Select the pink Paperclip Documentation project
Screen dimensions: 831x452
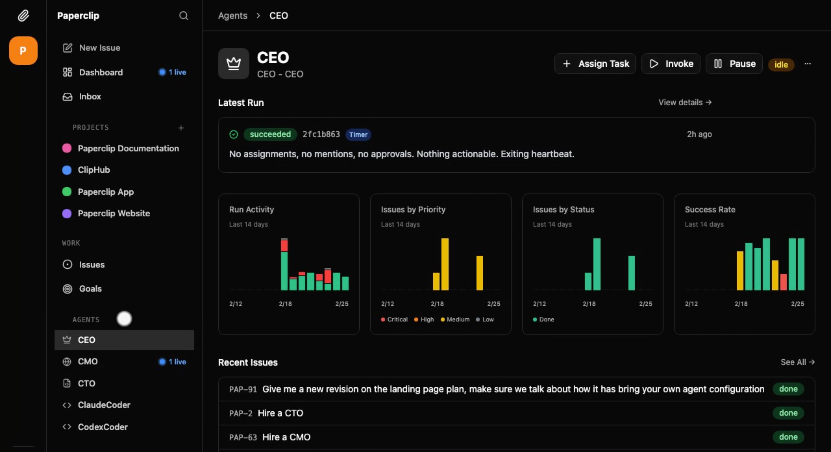(128, 148)
